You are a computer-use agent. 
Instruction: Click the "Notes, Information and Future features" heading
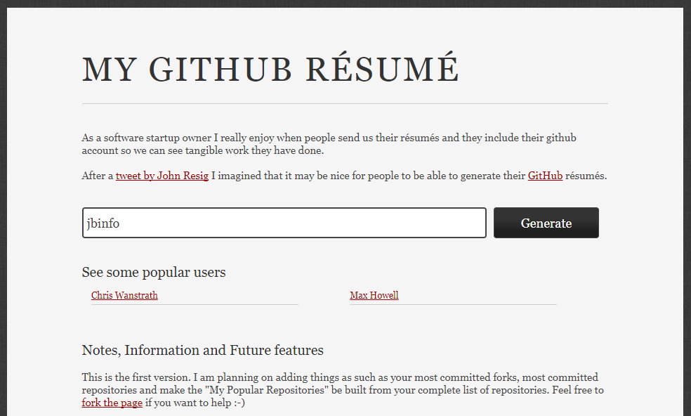[202, 350]
